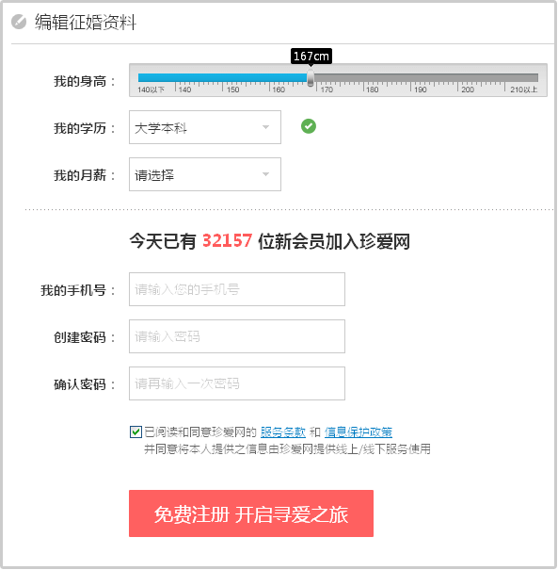The height and width of the screenshot is (570, 558).
Task: Click the 我的手机号 label
Action: (78, 290)
